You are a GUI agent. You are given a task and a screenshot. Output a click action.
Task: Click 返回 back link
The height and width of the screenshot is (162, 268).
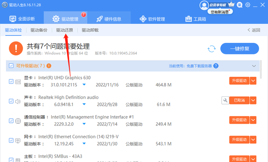tap(254, 30)
